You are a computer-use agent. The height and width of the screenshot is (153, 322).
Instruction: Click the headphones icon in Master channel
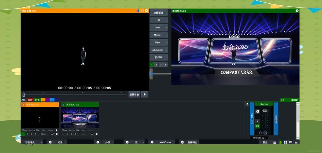261,133
